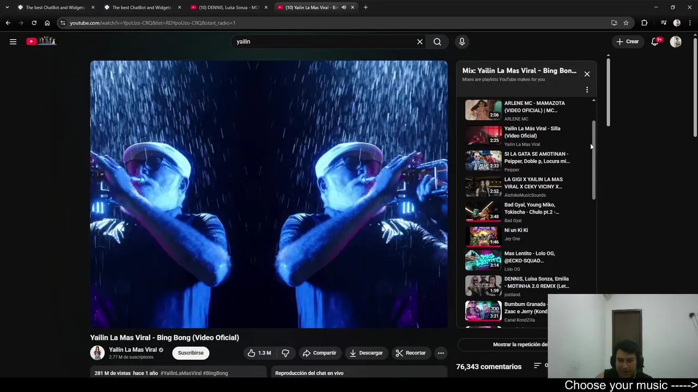Open Mix playlist options menu

click(587, 90)
